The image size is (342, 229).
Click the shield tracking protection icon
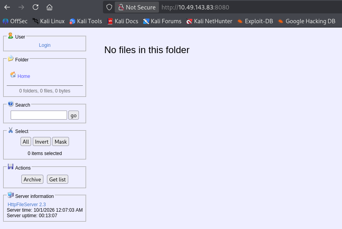(x=109, y=7)
